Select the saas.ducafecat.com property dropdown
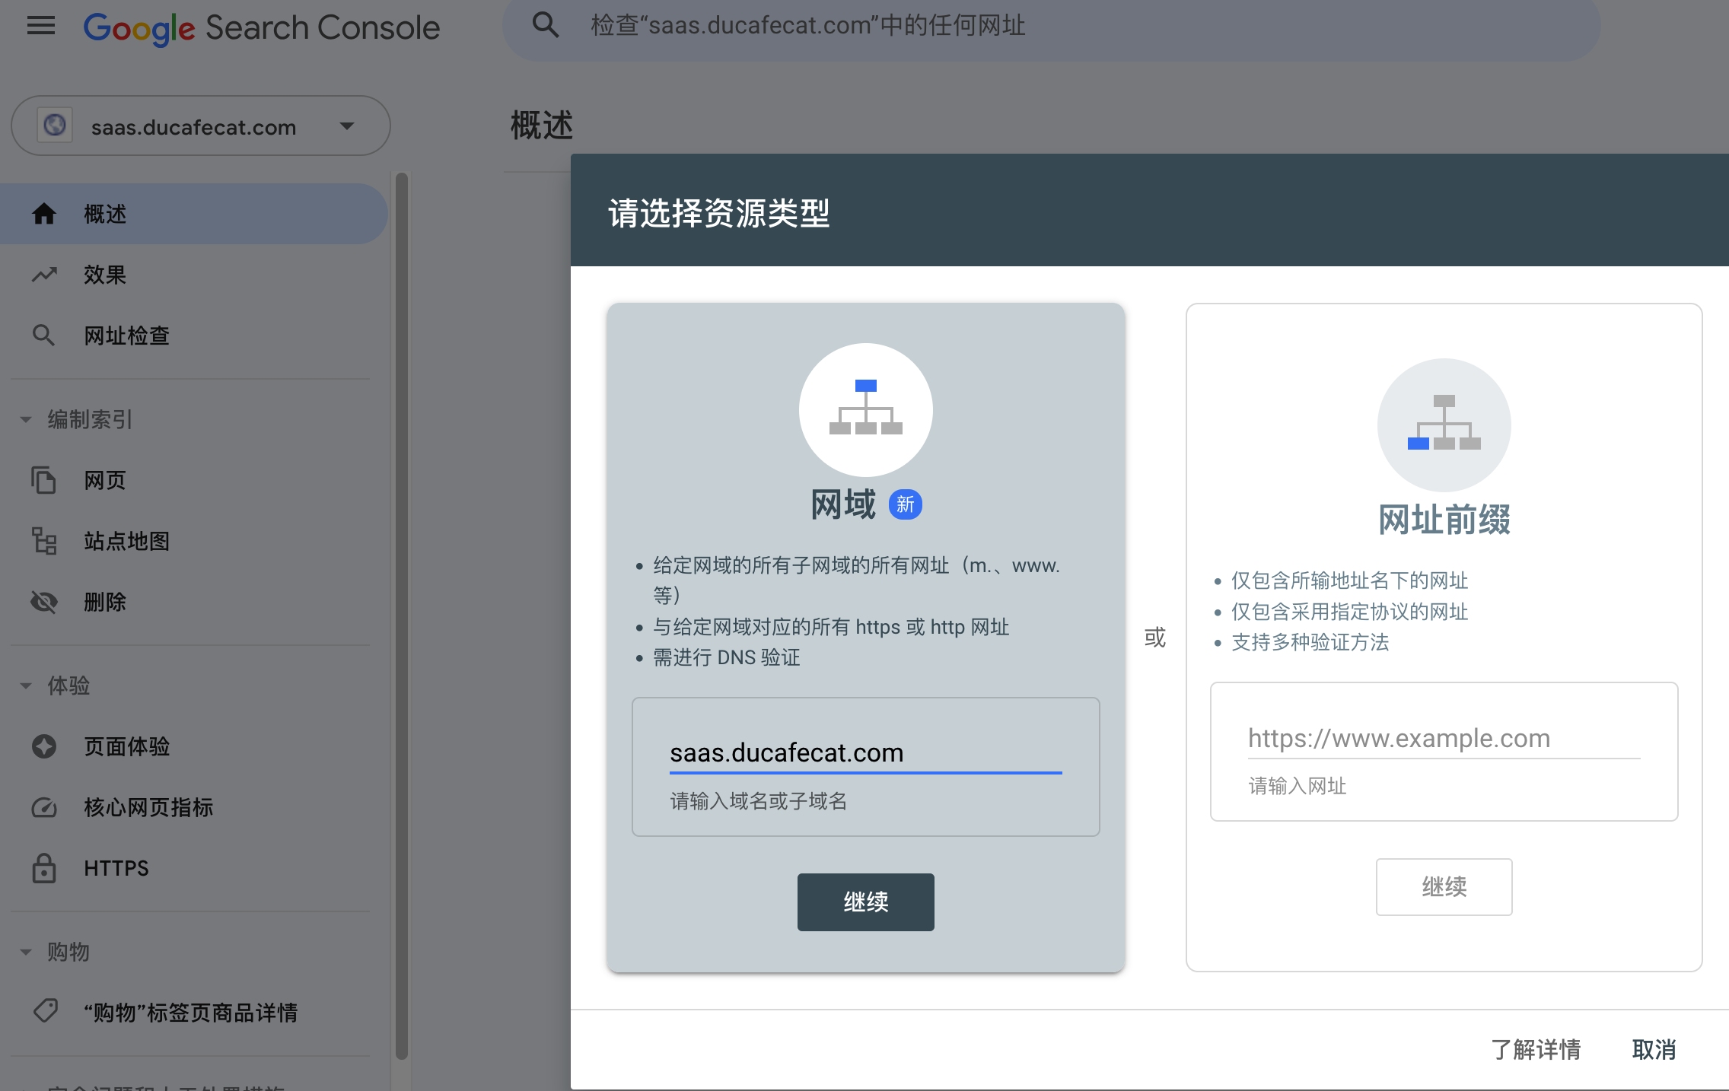Screen dimensions: 1729x1091 pos(203,126)
